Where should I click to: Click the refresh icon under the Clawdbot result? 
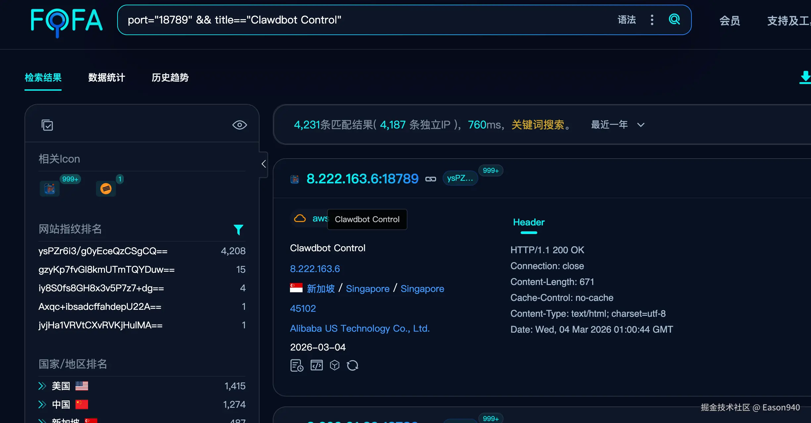352,365
